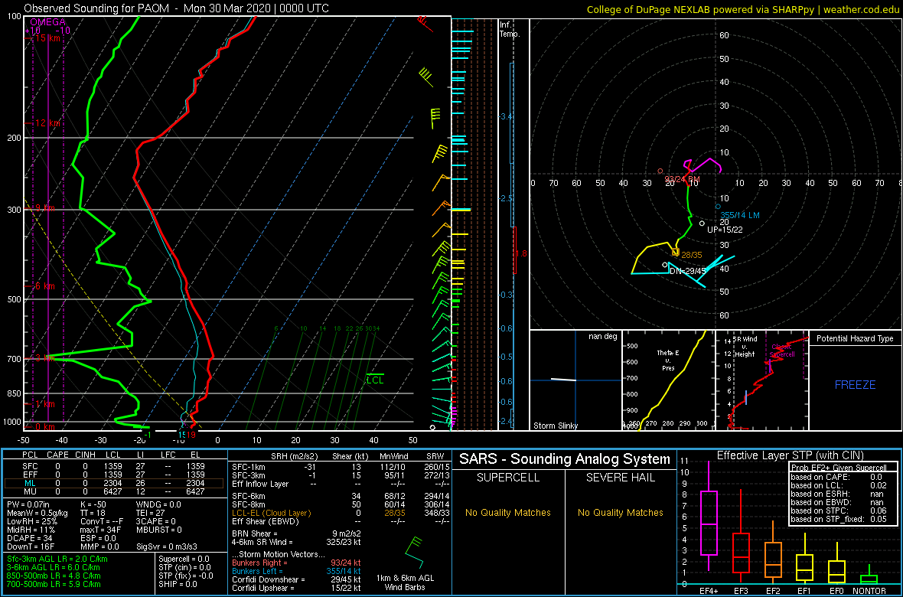Open the SR Wind v. Height inset
Viewport: 903px width, 597px height.
(762, 380)
